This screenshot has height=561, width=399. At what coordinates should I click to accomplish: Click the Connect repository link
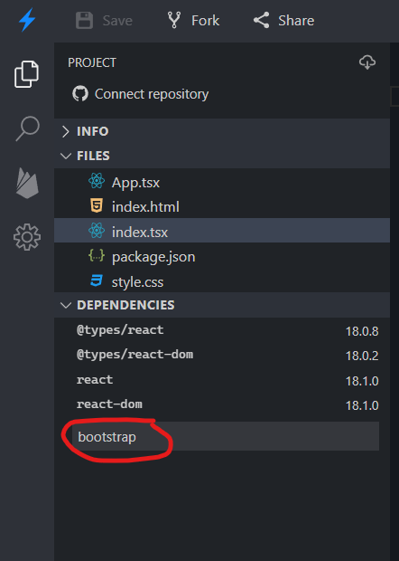coord(152,94)
